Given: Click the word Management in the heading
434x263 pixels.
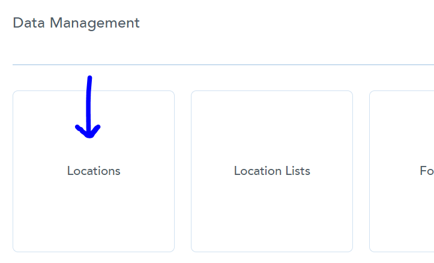Looking at the screenshot, I should point(95,23).
